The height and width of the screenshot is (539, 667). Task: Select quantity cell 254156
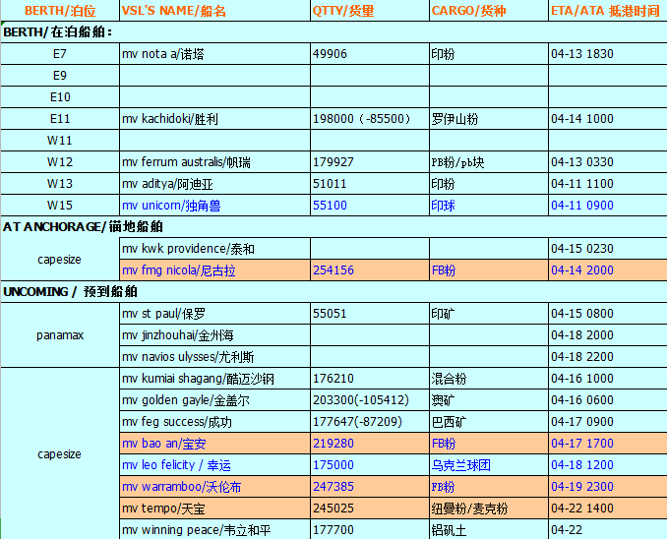coord(370,270)
